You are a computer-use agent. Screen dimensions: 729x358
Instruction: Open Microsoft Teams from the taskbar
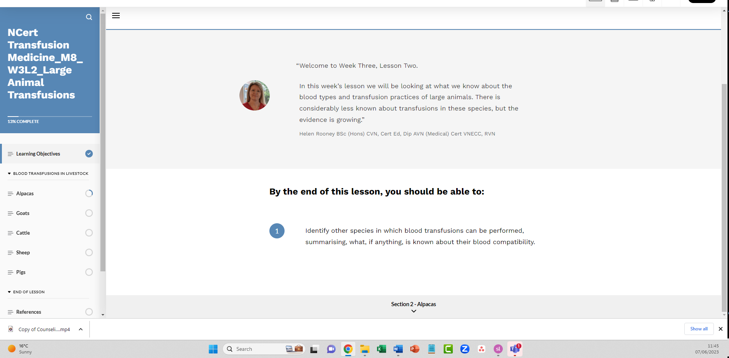click(x=515, y=349)
